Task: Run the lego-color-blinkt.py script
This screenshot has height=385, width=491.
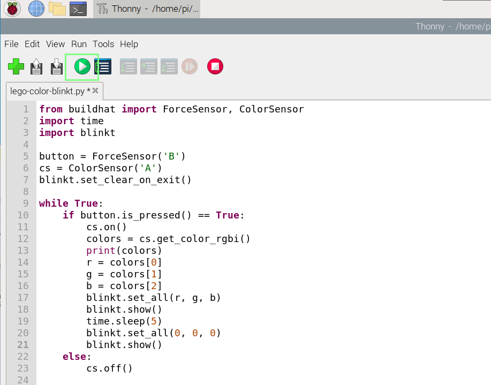Action: 82,66
